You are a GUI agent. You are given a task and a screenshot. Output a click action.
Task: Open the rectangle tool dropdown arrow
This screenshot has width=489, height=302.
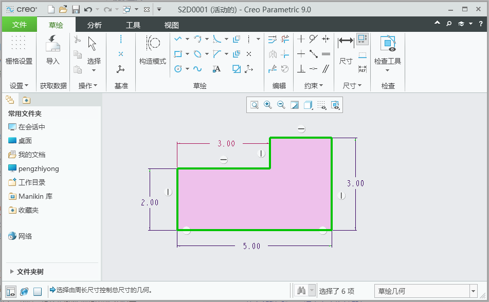coord(187,54)
